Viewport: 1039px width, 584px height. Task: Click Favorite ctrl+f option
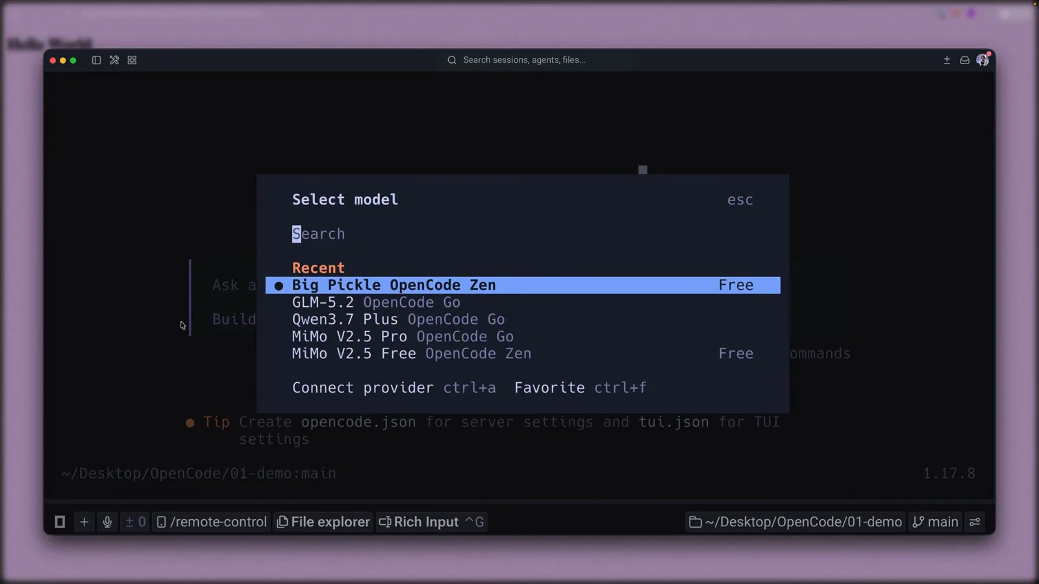(x=580, y=388)
